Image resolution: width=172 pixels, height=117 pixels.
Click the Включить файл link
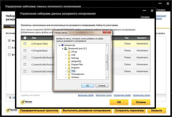point(86,95)
